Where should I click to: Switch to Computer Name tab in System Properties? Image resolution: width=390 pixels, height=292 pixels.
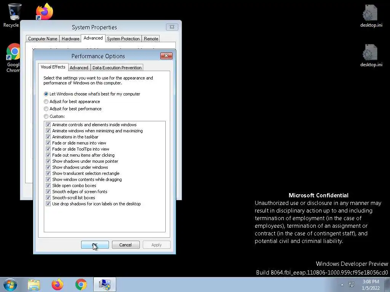point(43,39)
